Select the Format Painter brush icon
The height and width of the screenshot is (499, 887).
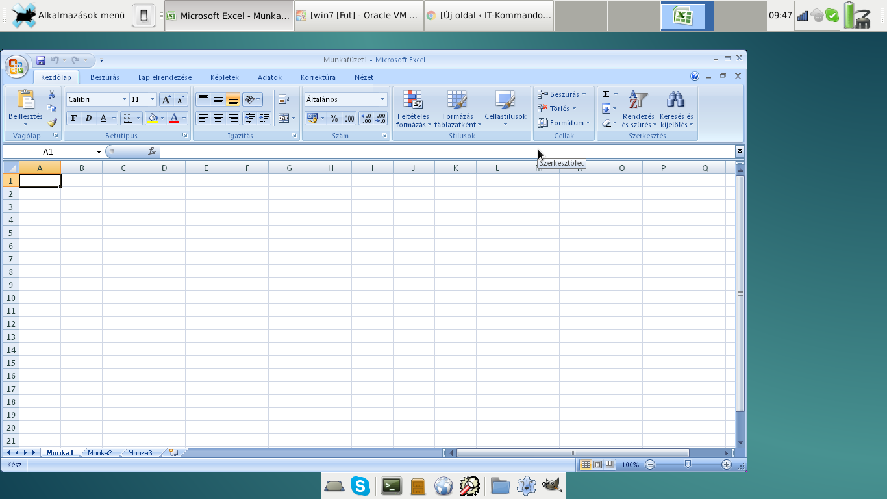point(52,122)
